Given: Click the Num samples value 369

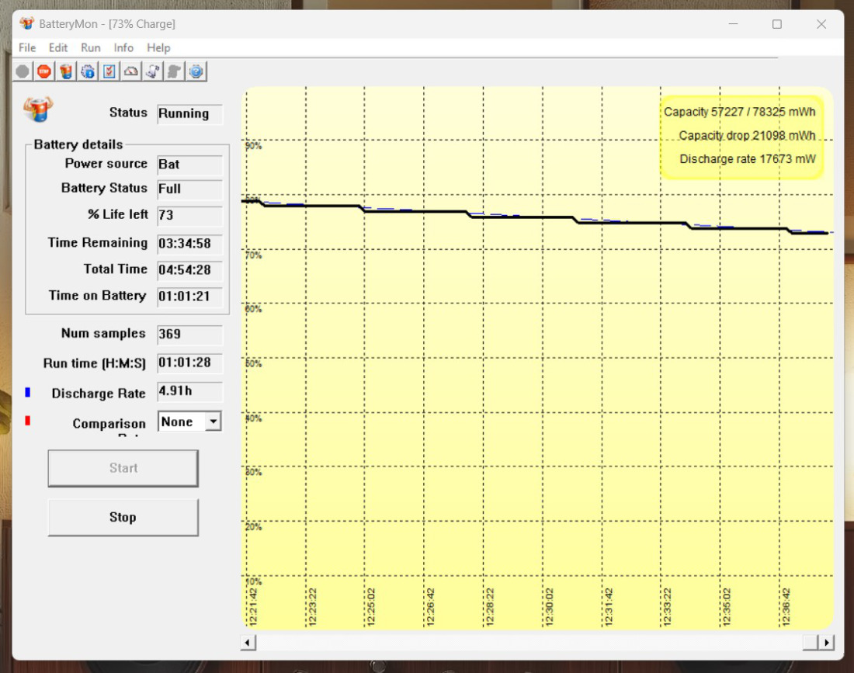Looking at the screenshot, I should coord(189,335).
